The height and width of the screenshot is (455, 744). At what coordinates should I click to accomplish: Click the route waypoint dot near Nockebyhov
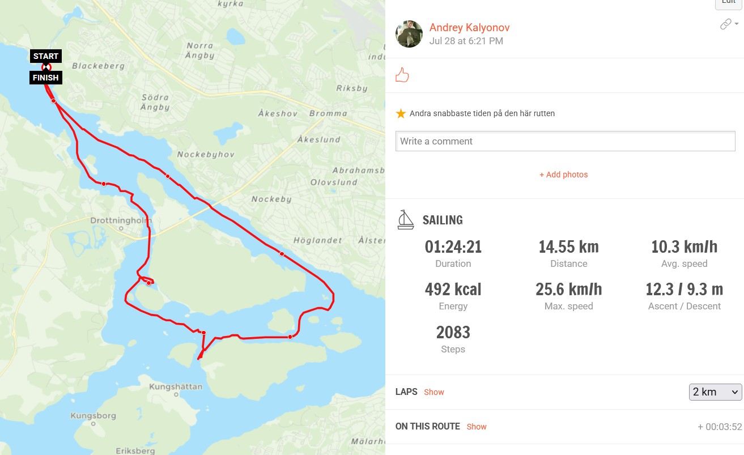[168, 177]
